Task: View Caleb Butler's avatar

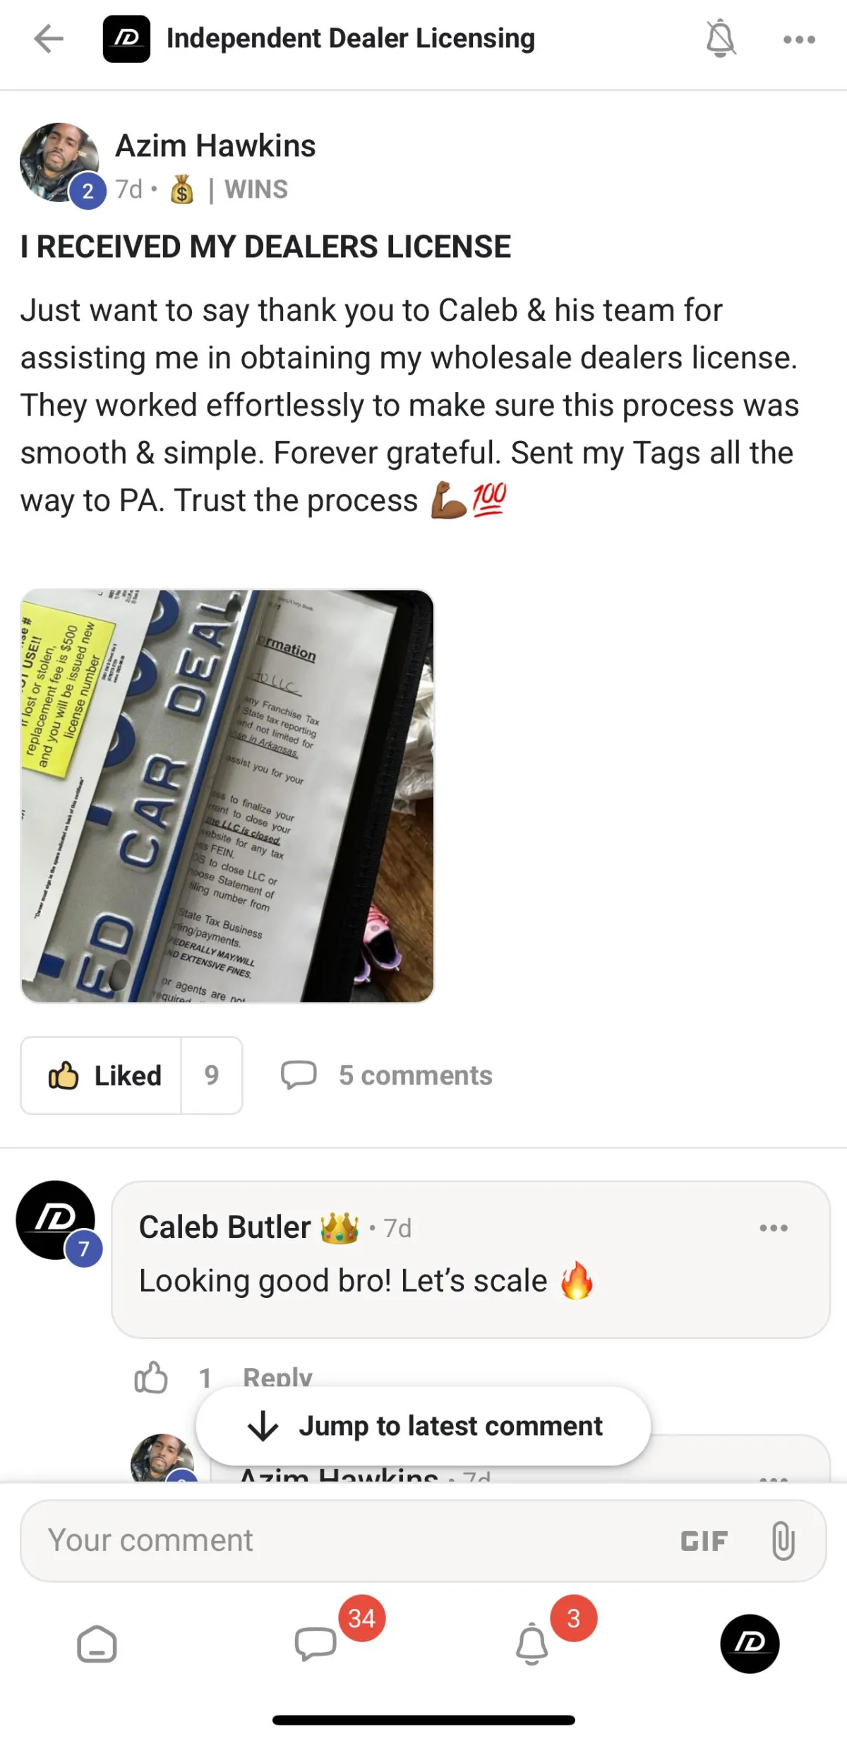Action: tap(56, 1220)
